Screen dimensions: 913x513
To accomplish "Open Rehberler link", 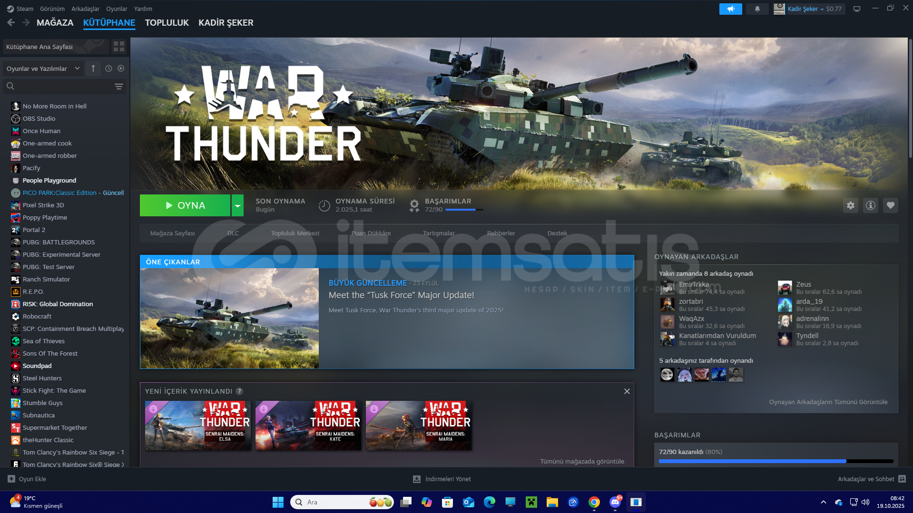I will [x=501, y=233].
